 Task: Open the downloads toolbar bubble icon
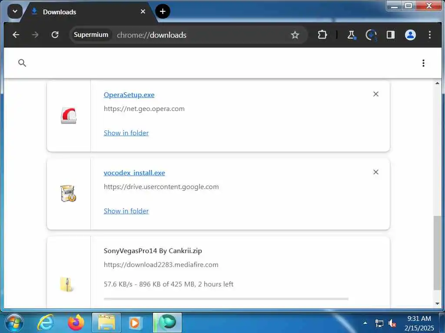[371, 35]
